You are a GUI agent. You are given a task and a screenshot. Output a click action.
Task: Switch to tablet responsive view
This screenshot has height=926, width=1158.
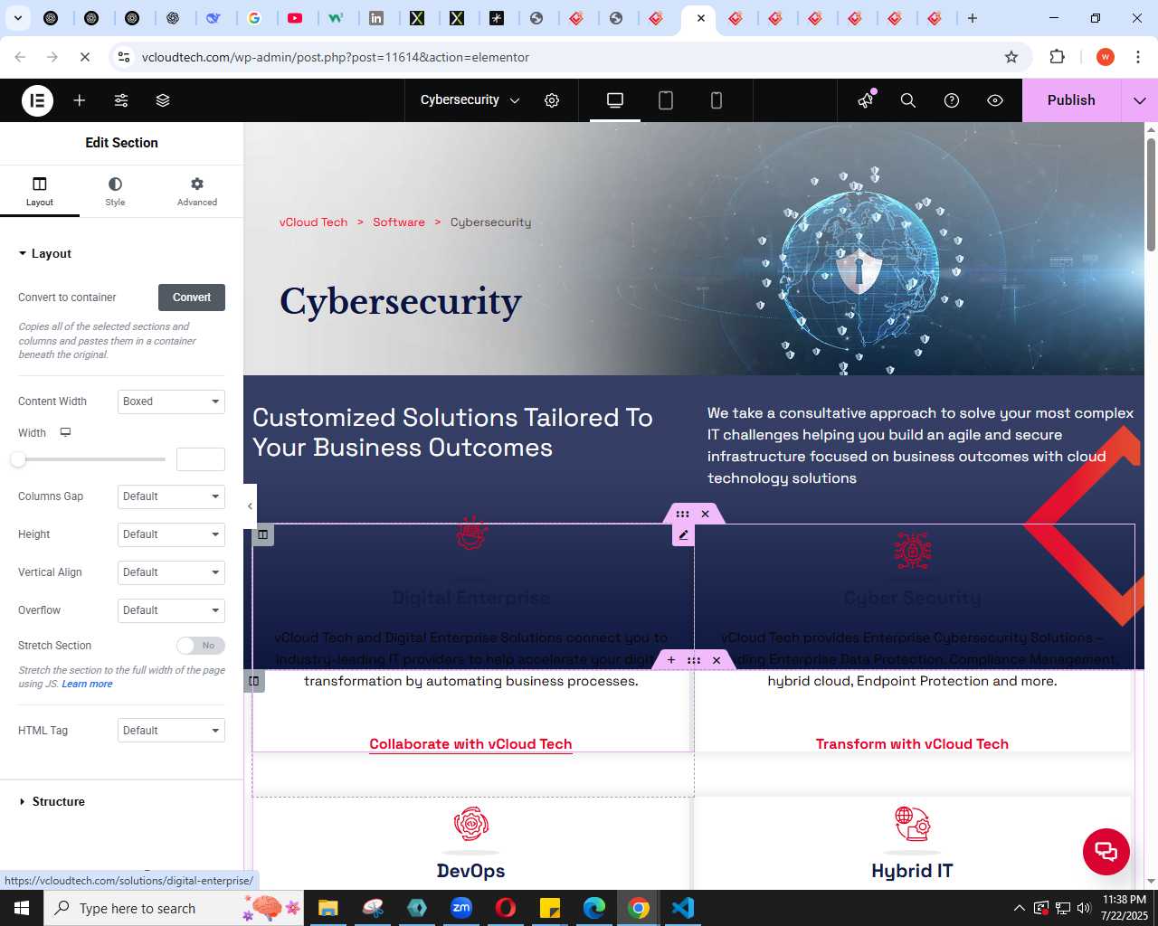pos(666,100)
